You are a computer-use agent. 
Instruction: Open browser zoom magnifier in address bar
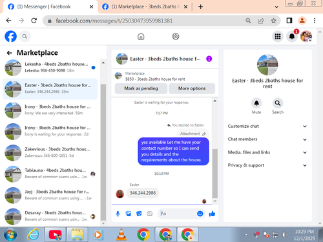click(x=248, y=21)
